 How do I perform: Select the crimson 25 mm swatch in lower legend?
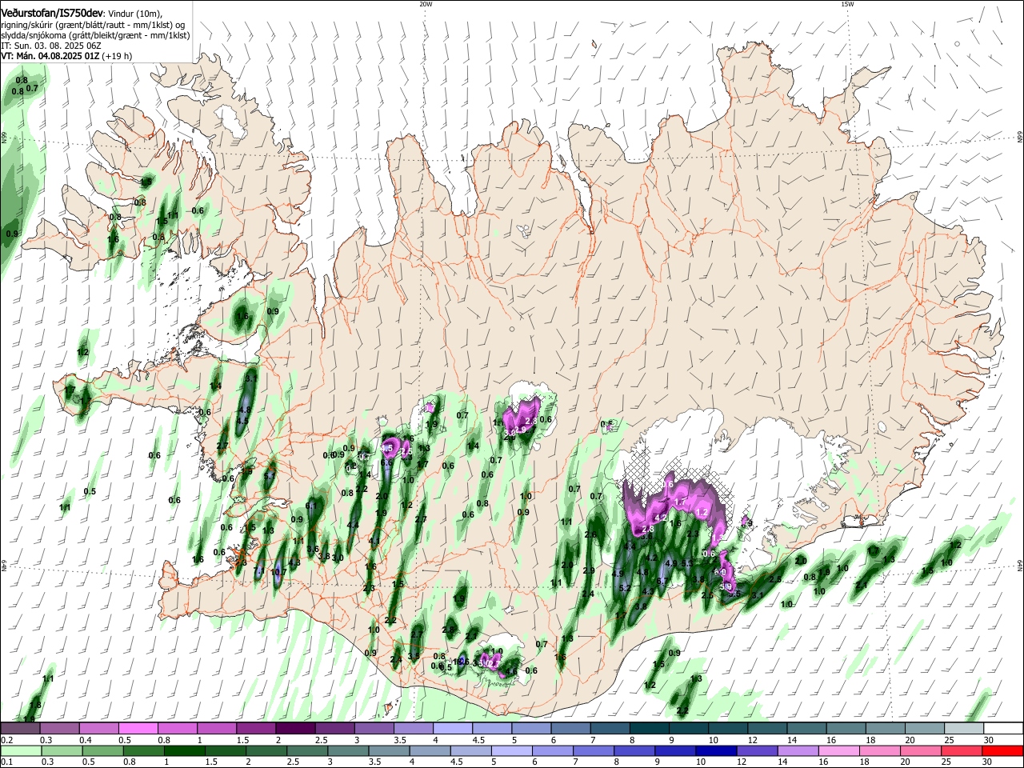click(962, 750)
